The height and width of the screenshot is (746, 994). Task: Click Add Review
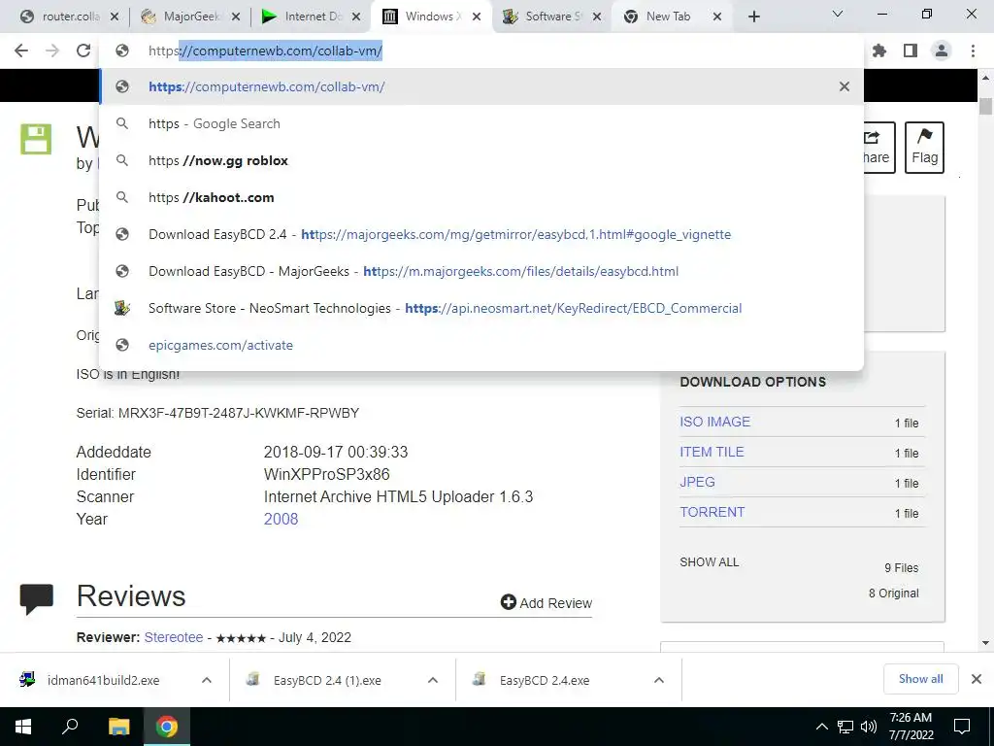pos(547,602)
